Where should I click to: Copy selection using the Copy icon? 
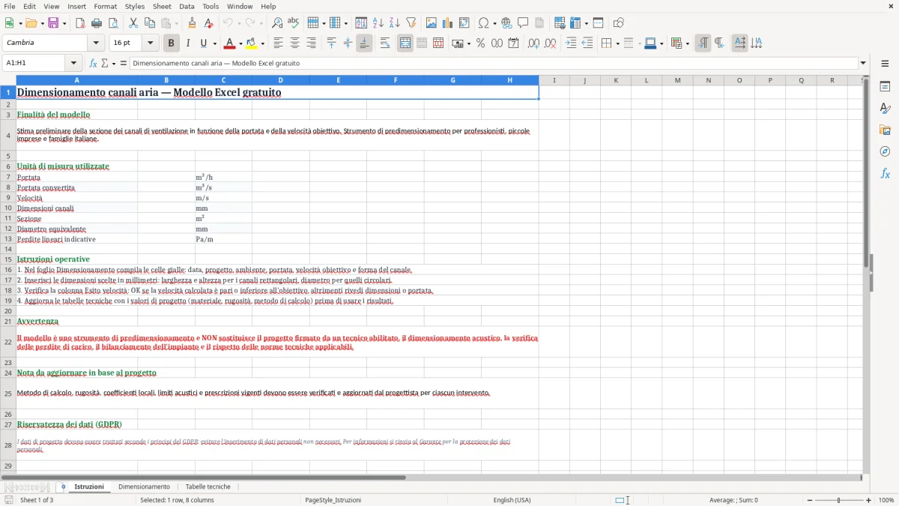click(x=150, y=23)
